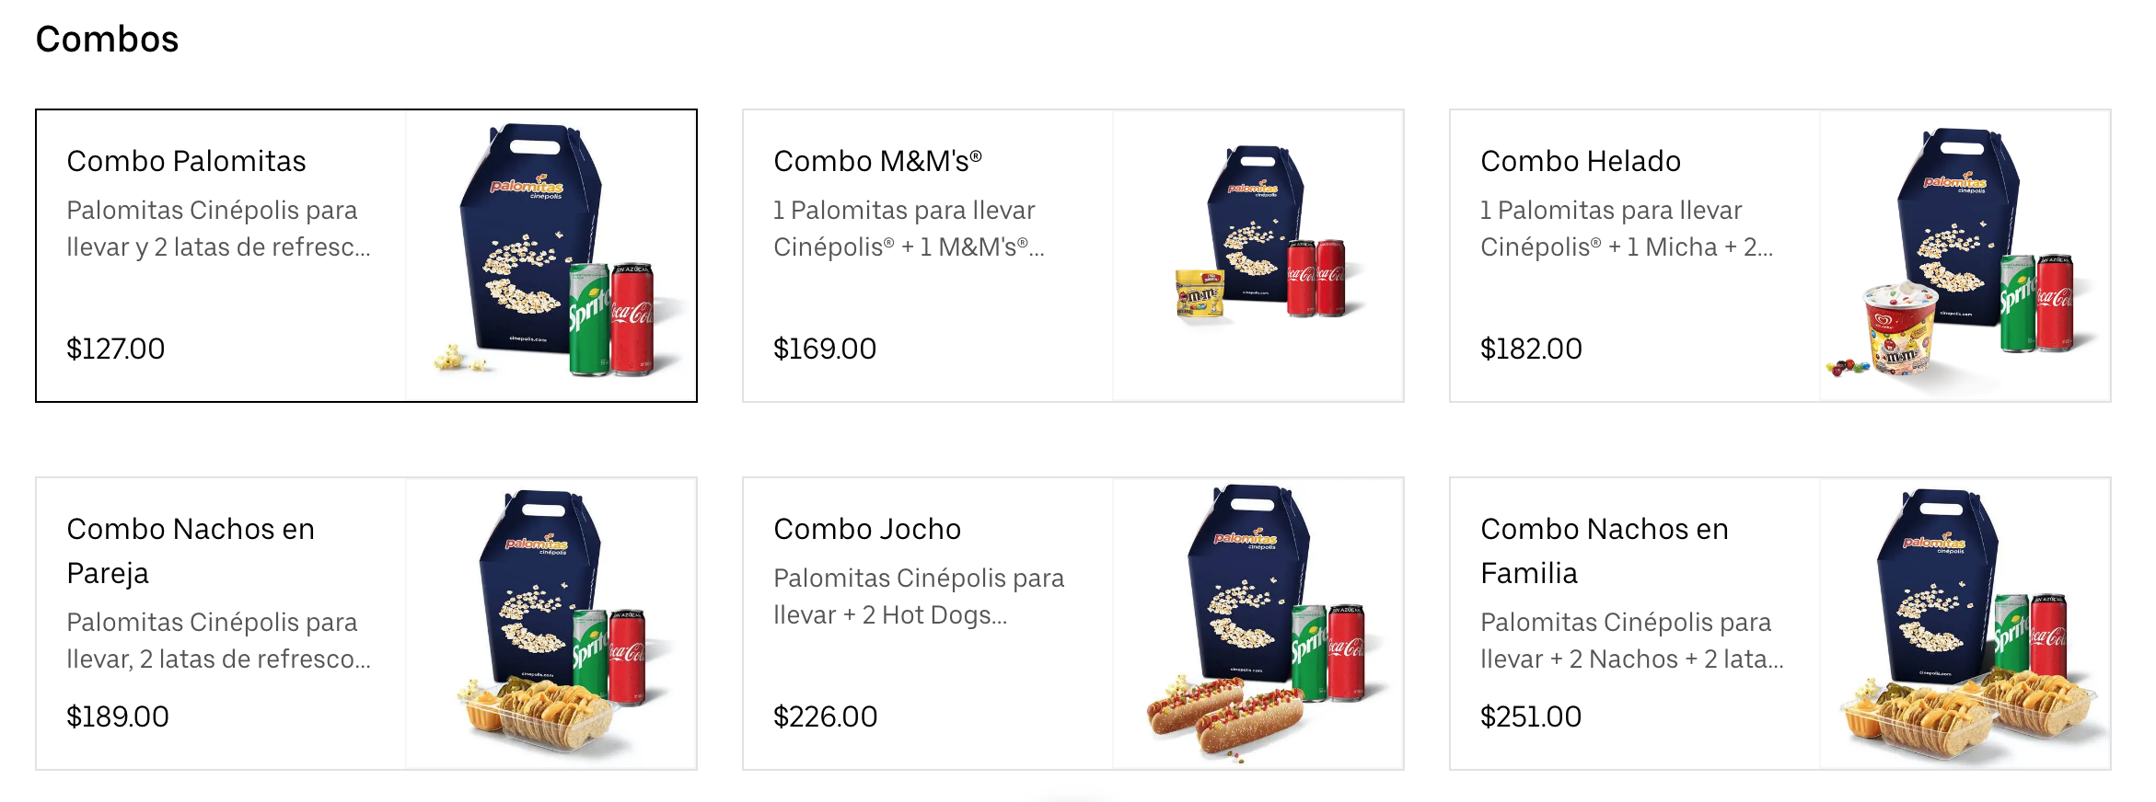Open the Combo Jocho hot dogs picture
The image size is (2156, 802).
coord(1258,624)
